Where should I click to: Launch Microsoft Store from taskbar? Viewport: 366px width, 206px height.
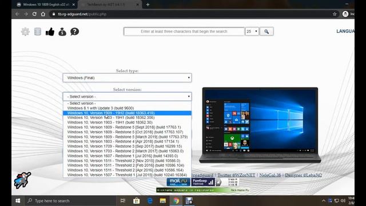point(136,201)
